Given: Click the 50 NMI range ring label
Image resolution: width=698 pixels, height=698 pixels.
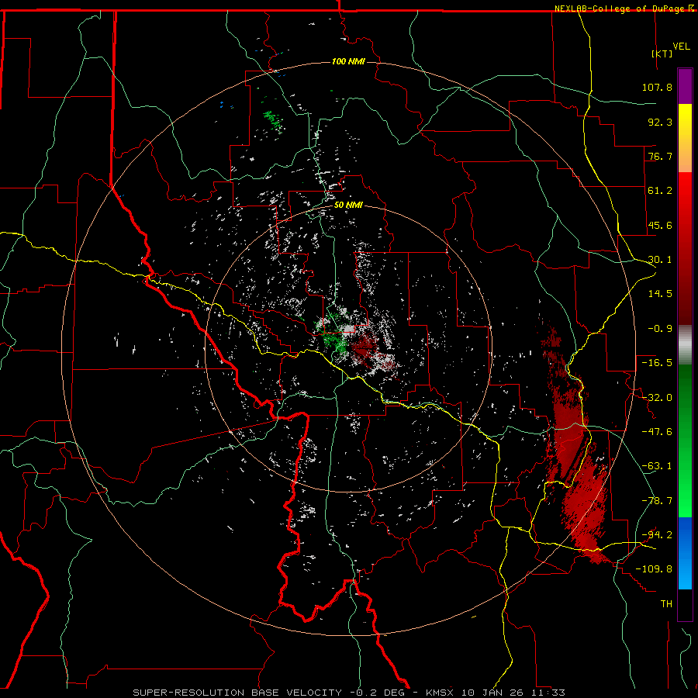Looking at the screenshot, I should pos(348,206).
